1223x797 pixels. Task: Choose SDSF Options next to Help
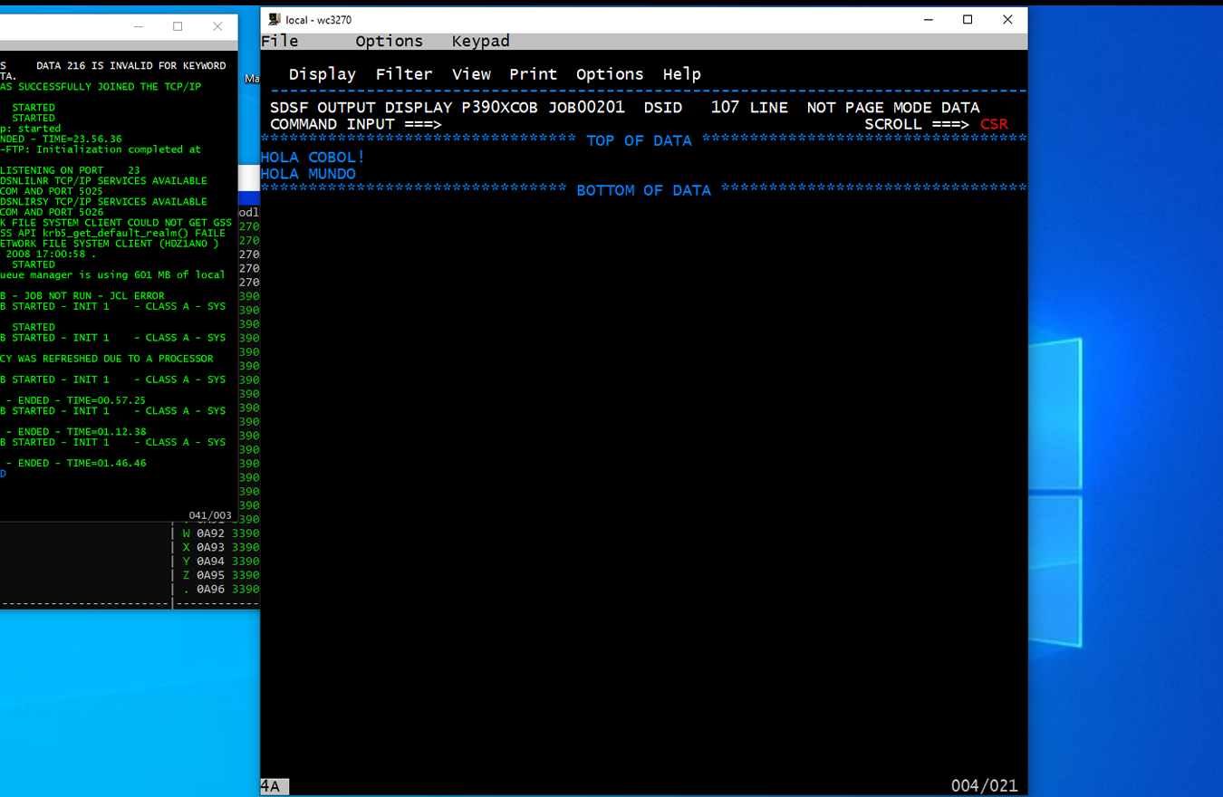pos(610,74)
